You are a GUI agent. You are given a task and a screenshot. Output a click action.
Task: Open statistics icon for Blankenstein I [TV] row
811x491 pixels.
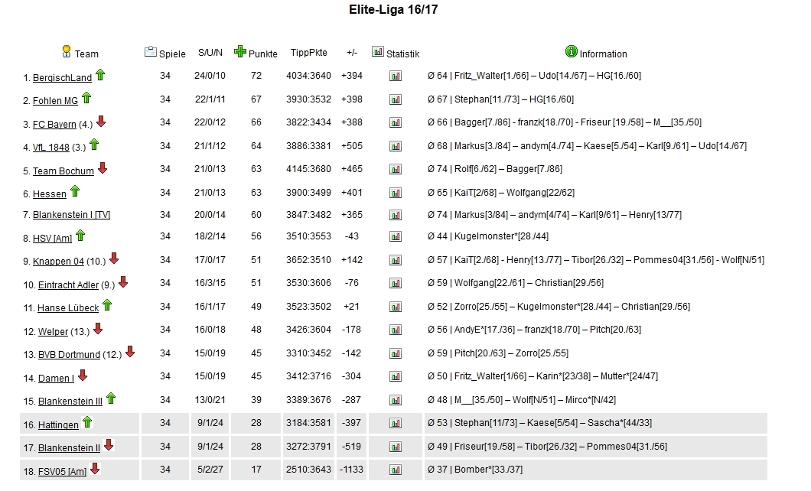tap(396, 215)
